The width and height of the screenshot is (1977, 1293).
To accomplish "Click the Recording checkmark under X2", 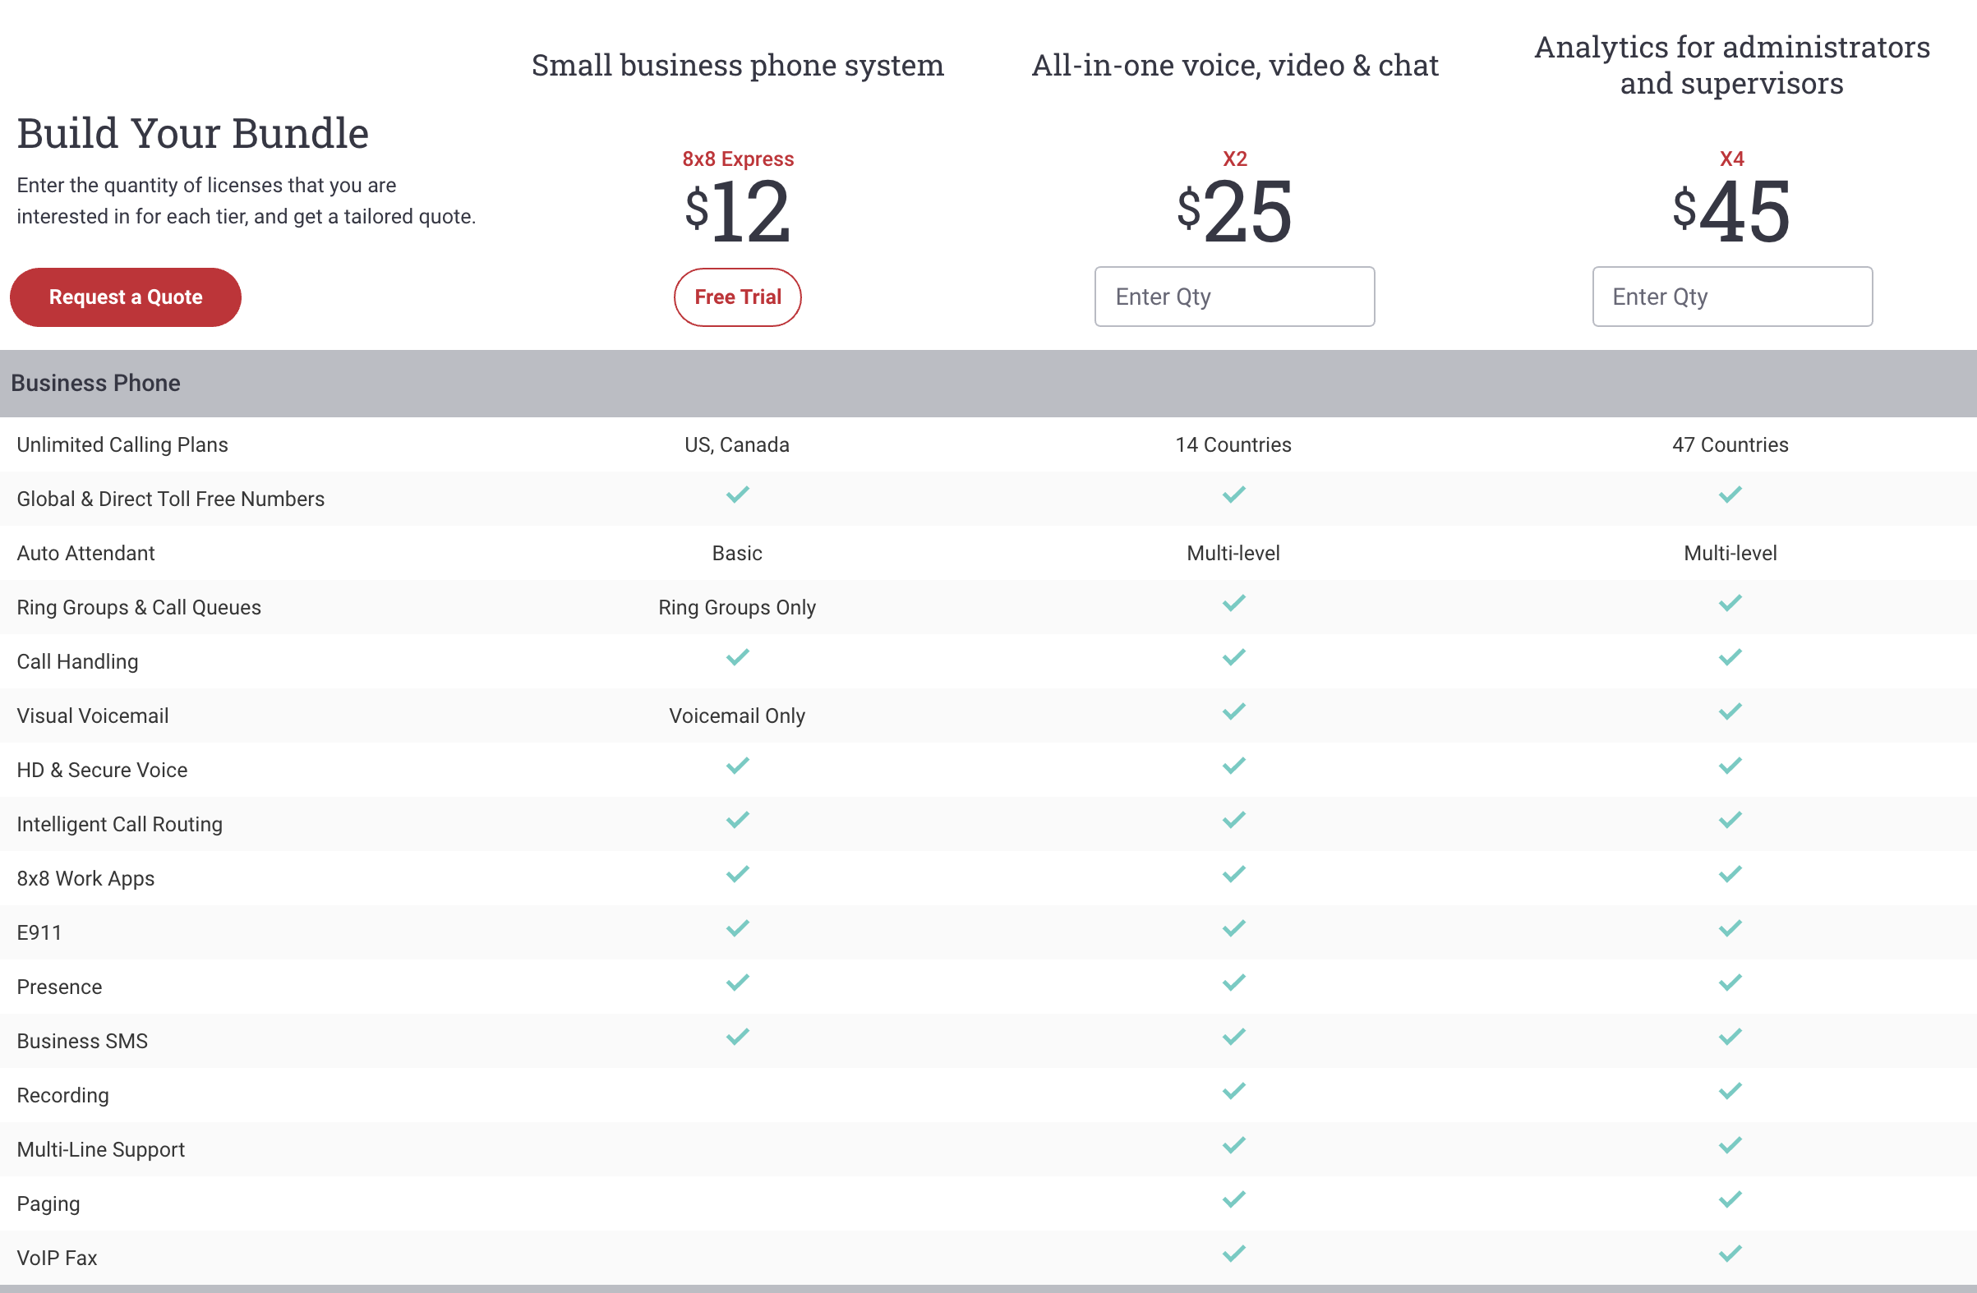I will point(1234,1091).
